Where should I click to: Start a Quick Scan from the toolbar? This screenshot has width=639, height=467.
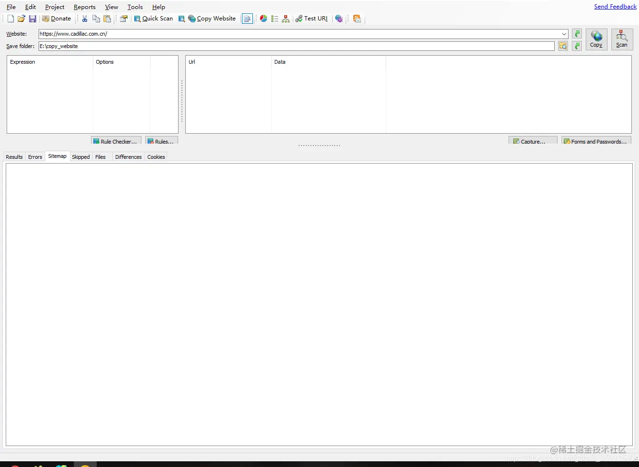point(153,19)
